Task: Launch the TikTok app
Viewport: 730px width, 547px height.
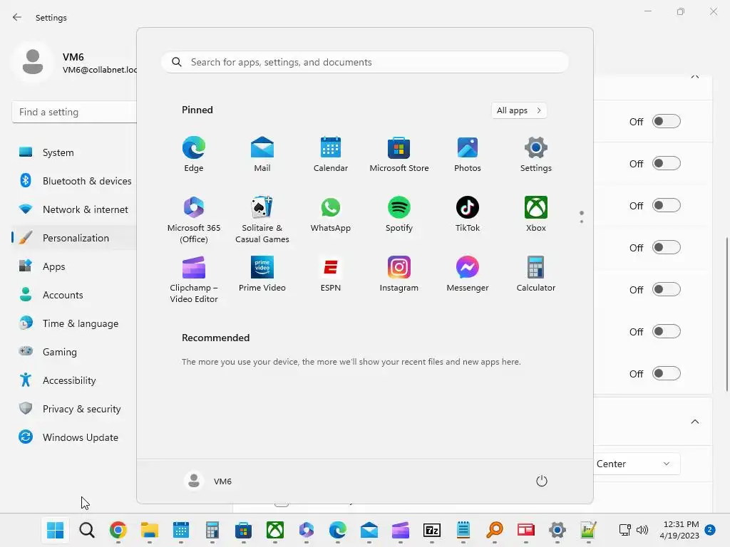Action: click(x=468, y=214)
